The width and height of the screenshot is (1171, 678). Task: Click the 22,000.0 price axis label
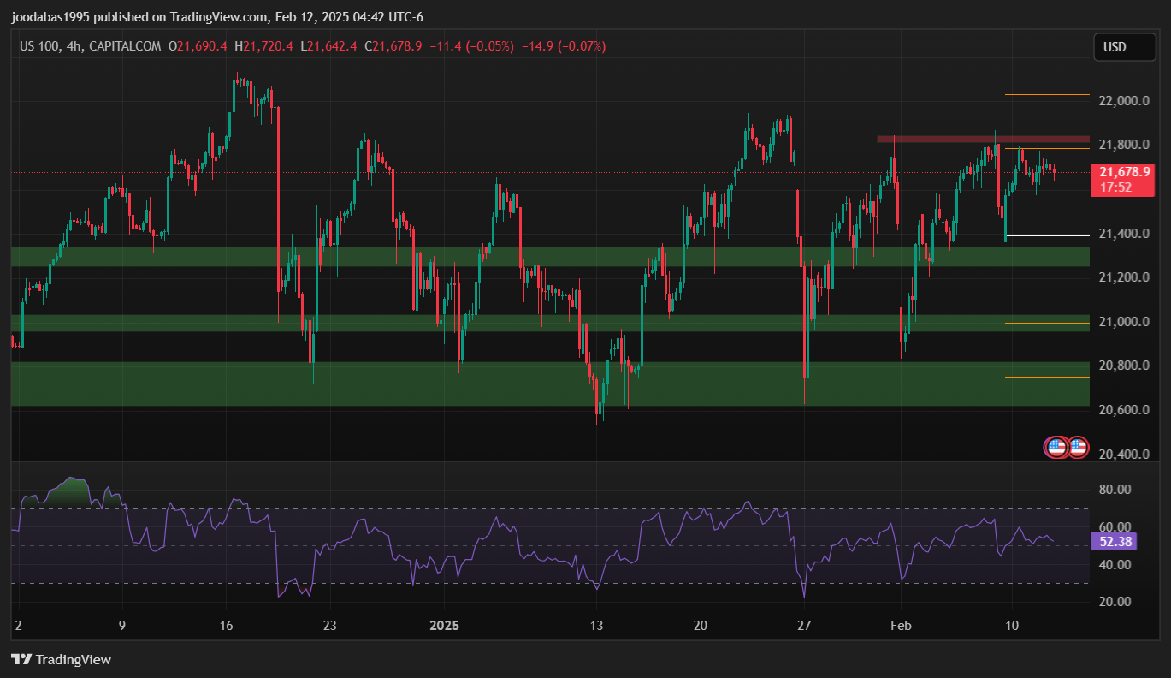1124,101
